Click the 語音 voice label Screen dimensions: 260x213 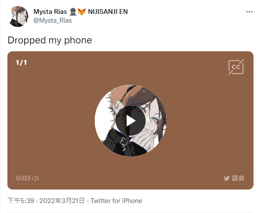click(238, 178)
